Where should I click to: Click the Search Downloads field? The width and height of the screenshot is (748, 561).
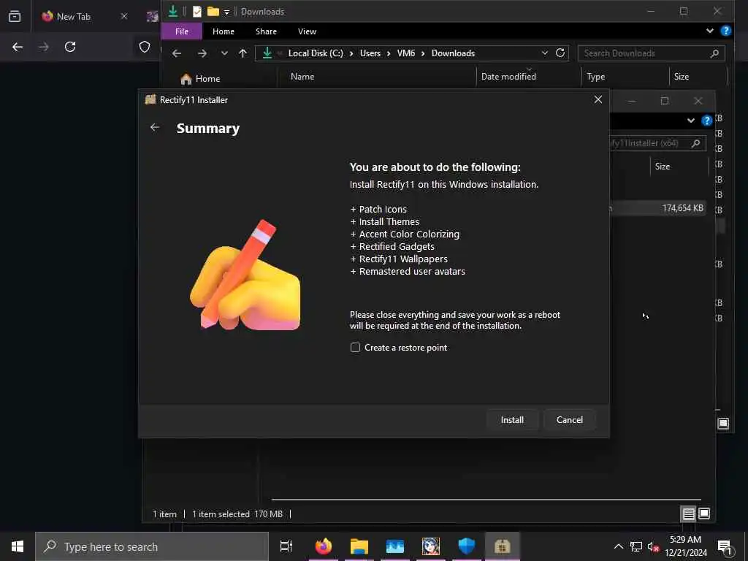[x=651, y=53]
